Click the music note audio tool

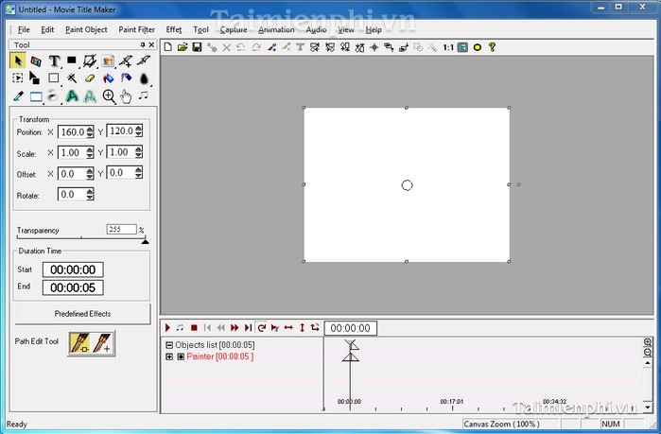pos(144,95)
